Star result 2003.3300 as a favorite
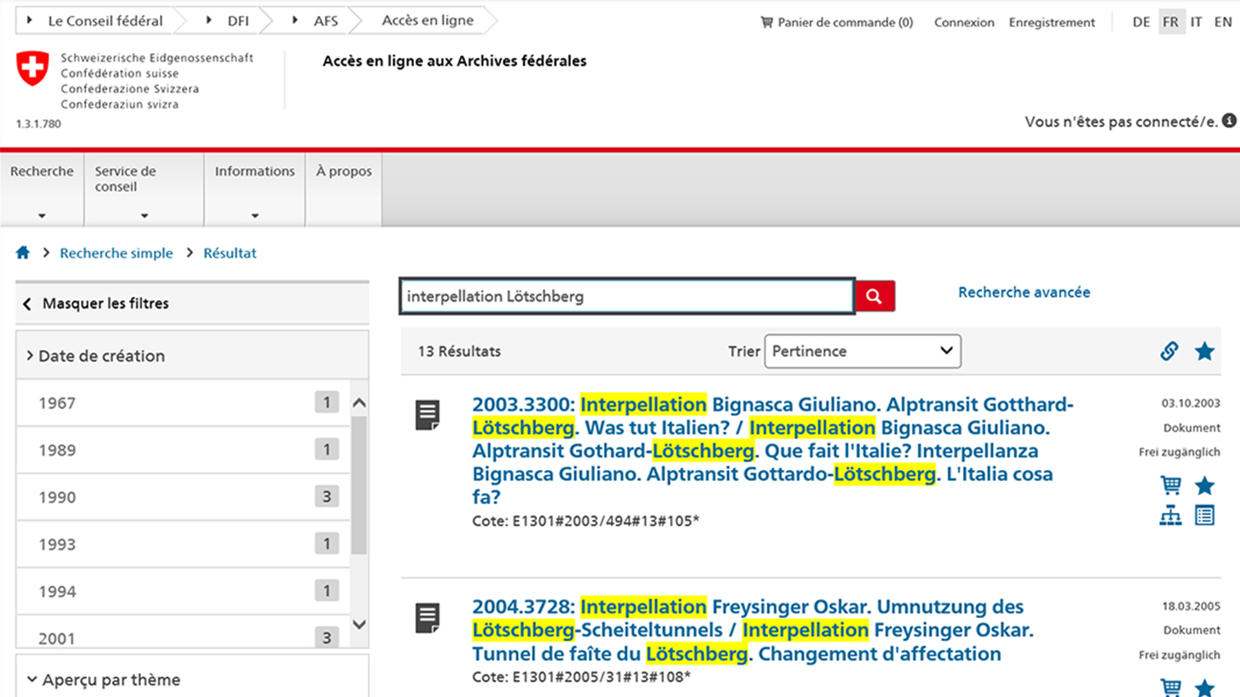Image resolution: width=1240 pixels, height=697 pixels. (1204, 485)
